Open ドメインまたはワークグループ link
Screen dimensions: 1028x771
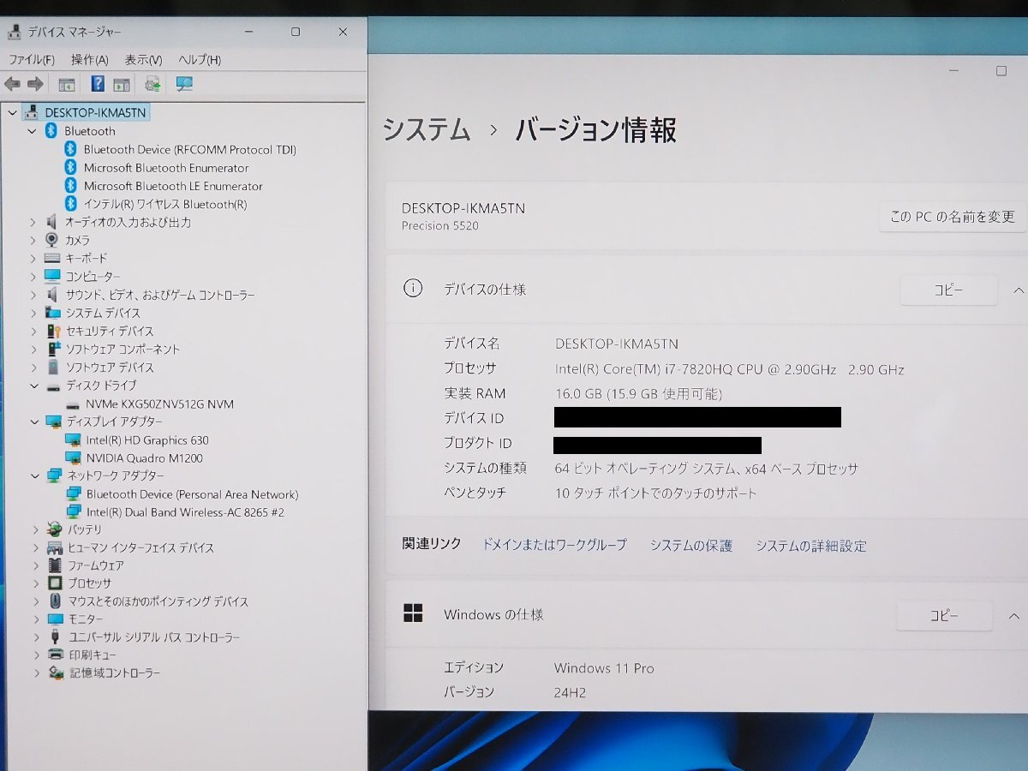[554, 545]
